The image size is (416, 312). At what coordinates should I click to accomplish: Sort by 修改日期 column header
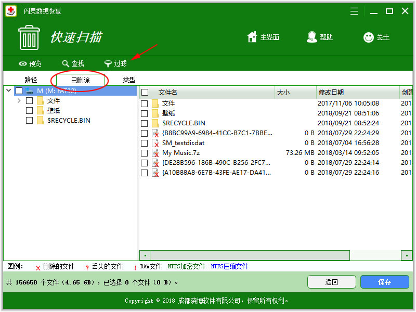(x=331, y=92)
